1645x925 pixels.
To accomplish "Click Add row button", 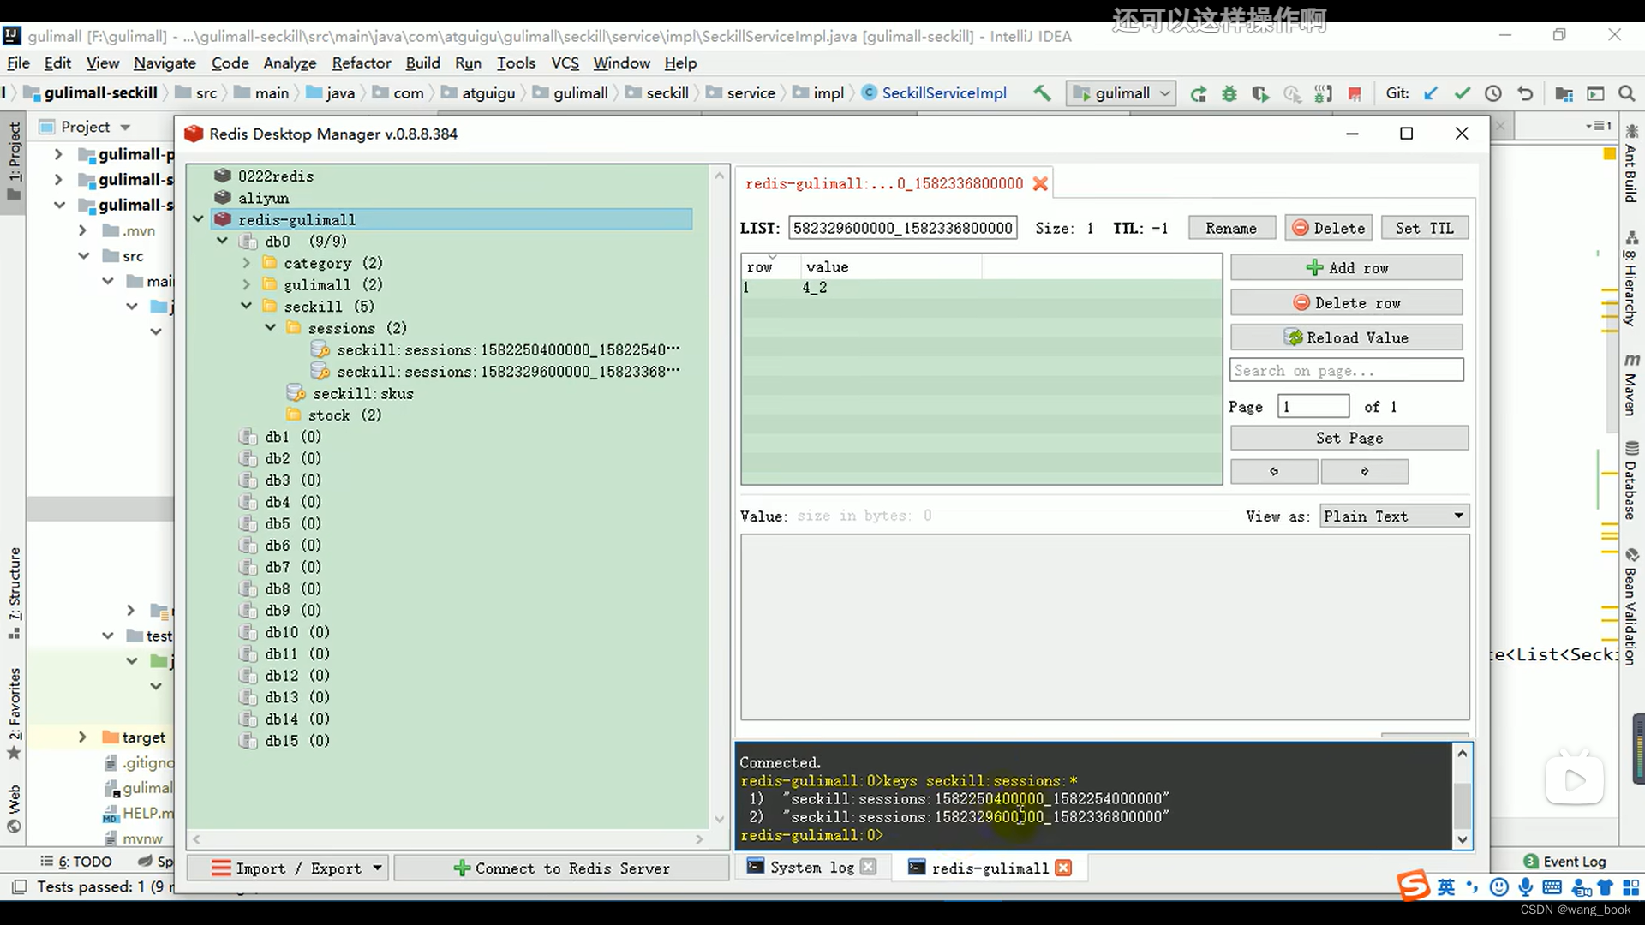I will coord(1347,267).
